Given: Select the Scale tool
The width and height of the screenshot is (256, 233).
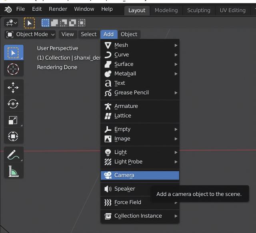Looking at the screenshot, I should [13, 120].
